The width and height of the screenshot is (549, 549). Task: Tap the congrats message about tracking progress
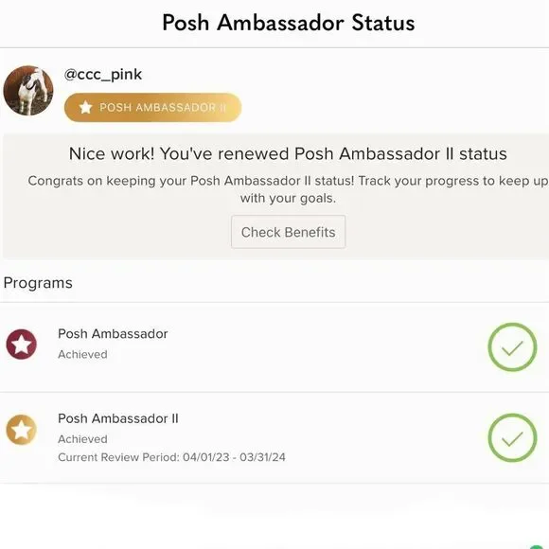point(288,189)
